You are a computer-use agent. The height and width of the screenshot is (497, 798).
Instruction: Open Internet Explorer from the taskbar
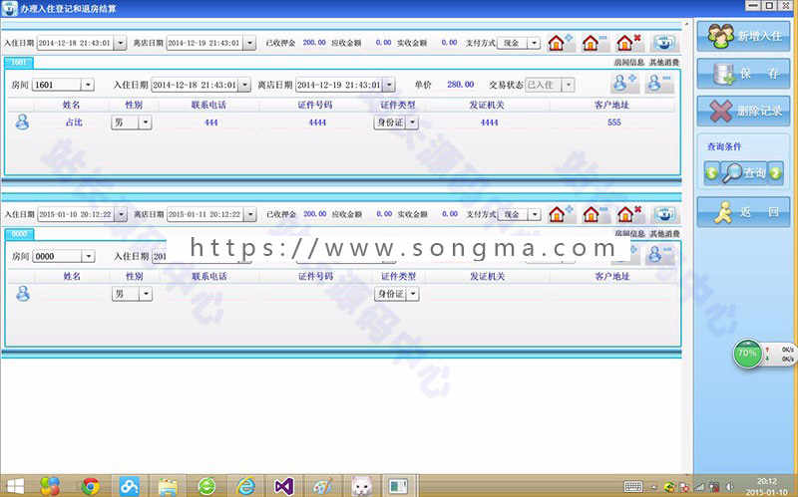245,486
